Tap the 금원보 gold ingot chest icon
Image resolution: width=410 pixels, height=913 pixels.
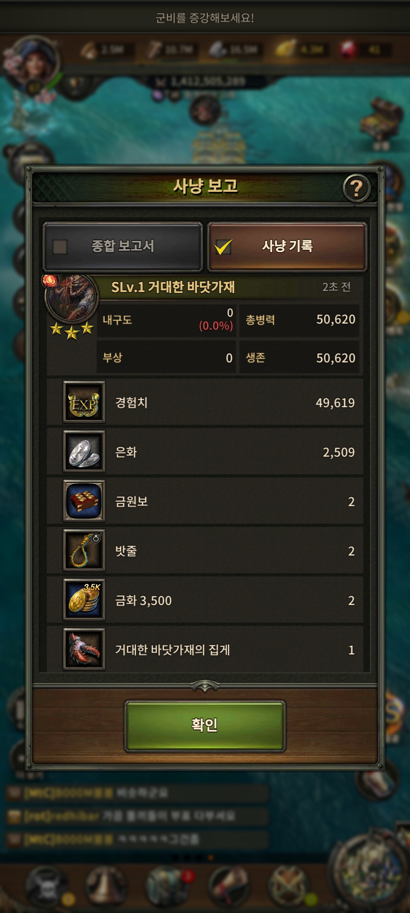84,501
